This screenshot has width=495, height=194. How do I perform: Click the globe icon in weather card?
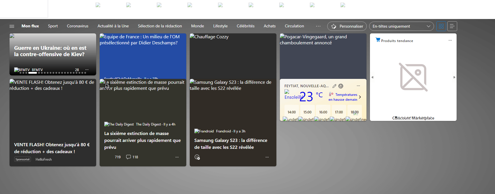tap(341, 86)
